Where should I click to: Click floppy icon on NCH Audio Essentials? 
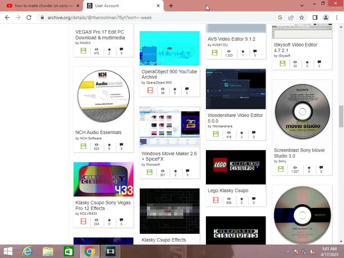(x=83, y=146)
